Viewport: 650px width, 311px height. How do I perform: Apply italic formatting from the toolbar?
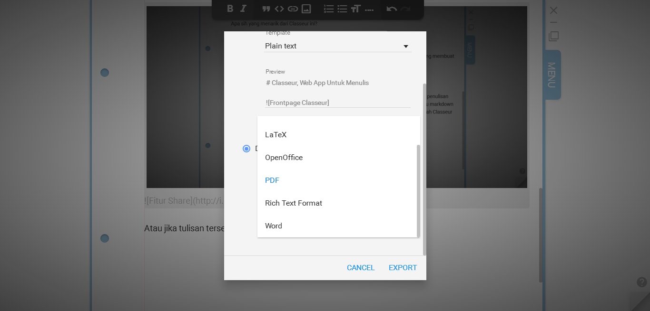244,9
